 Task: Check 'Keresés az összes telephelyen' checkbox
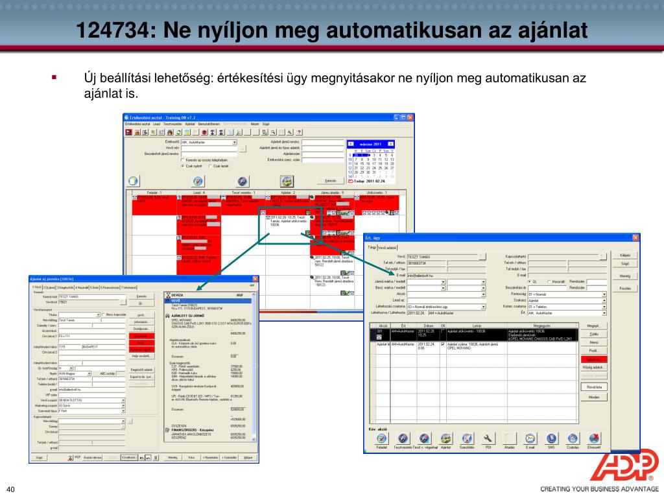coord(183,160)
